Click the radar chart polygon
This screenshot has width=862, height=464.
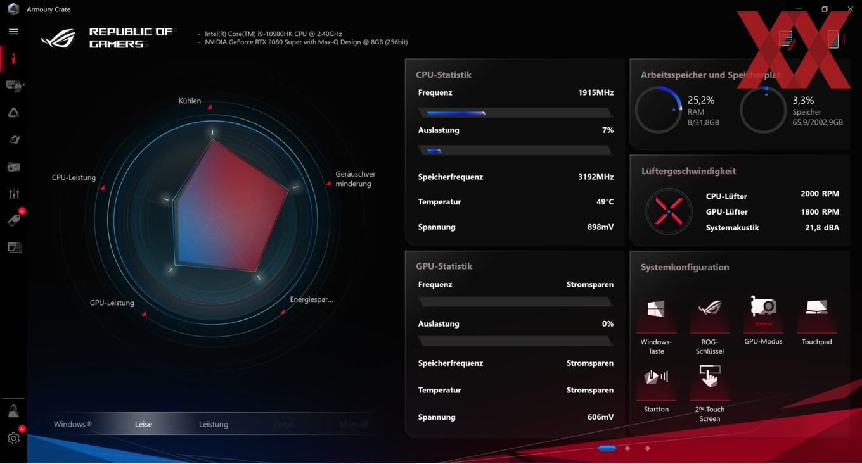(229, 206)
